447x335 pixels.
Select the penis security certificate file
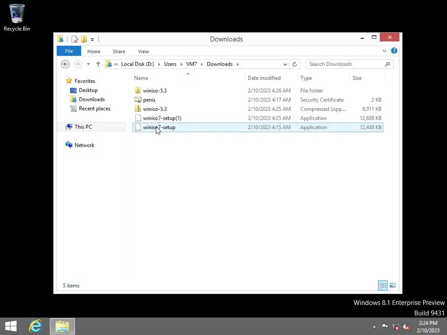coord(258,100)
